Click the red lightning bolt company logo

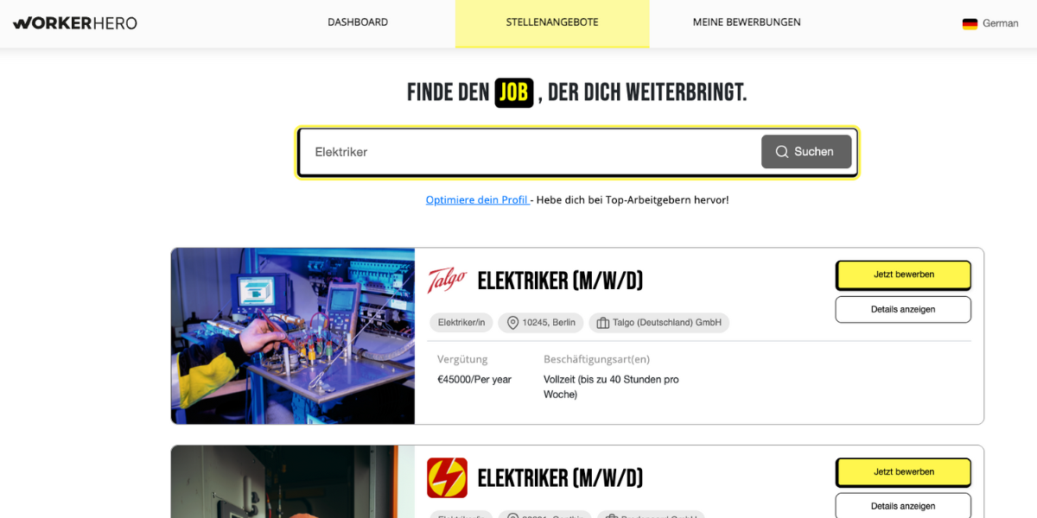click(447, 477)
